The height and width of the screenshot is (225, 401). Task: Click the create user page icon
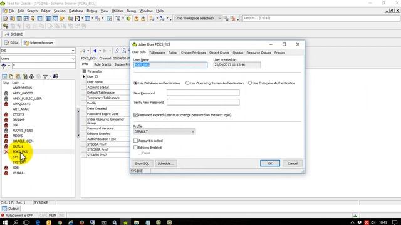click(11, 76)
